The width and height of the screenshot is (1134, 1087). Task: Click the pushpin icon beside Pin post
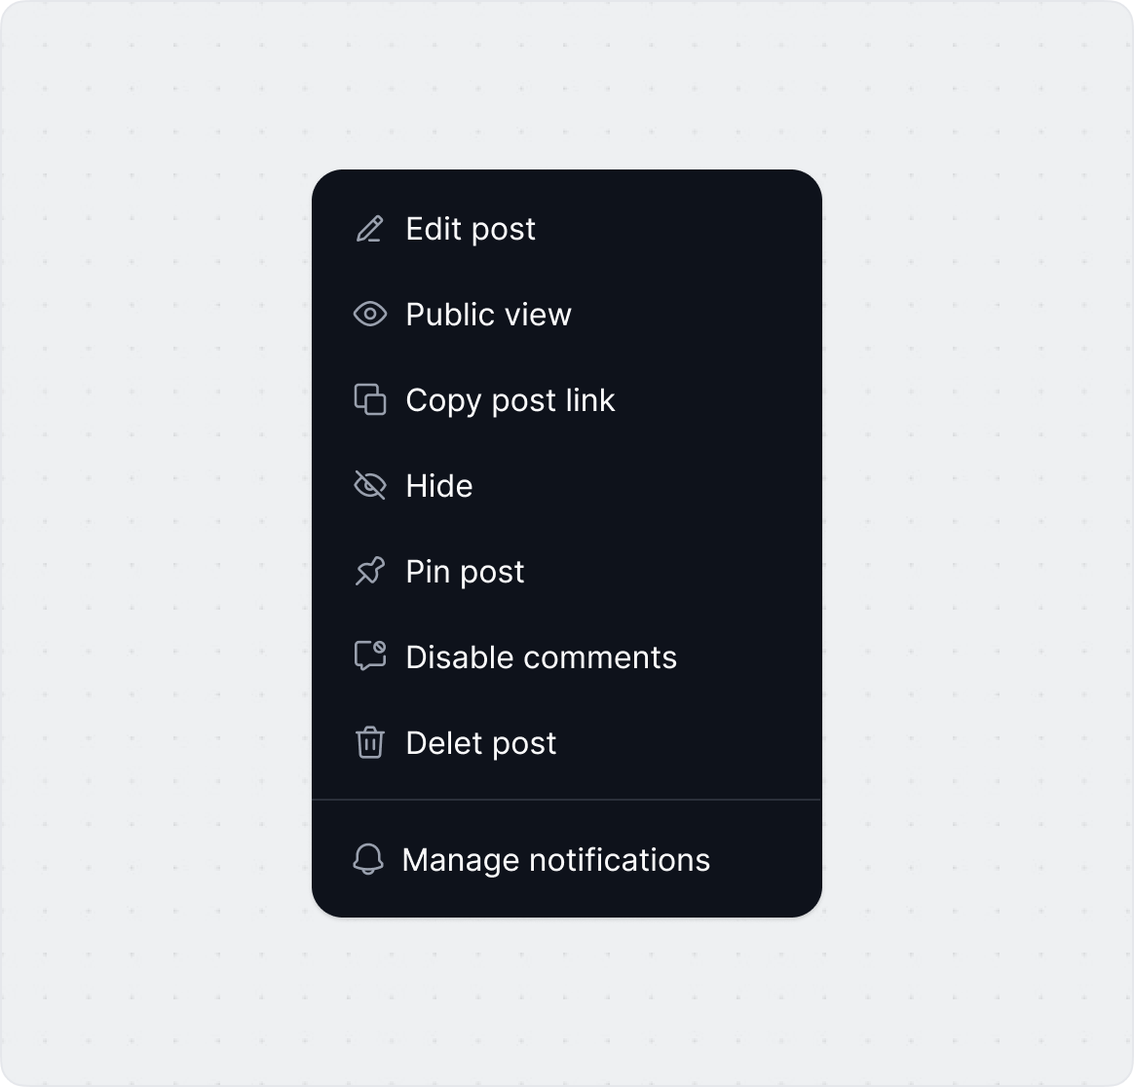point(369,571)
